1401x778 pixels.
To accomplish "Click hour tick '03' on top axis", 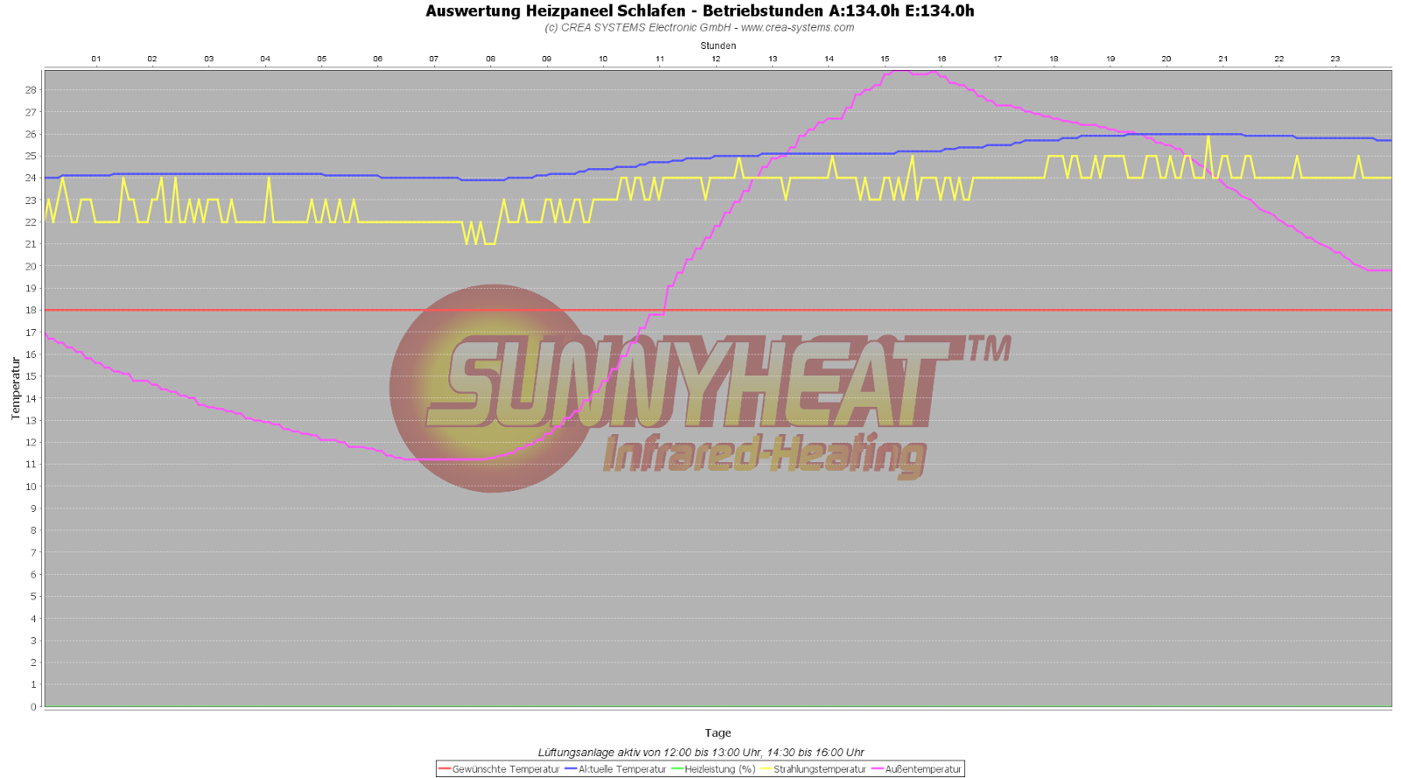I will 209,59.
